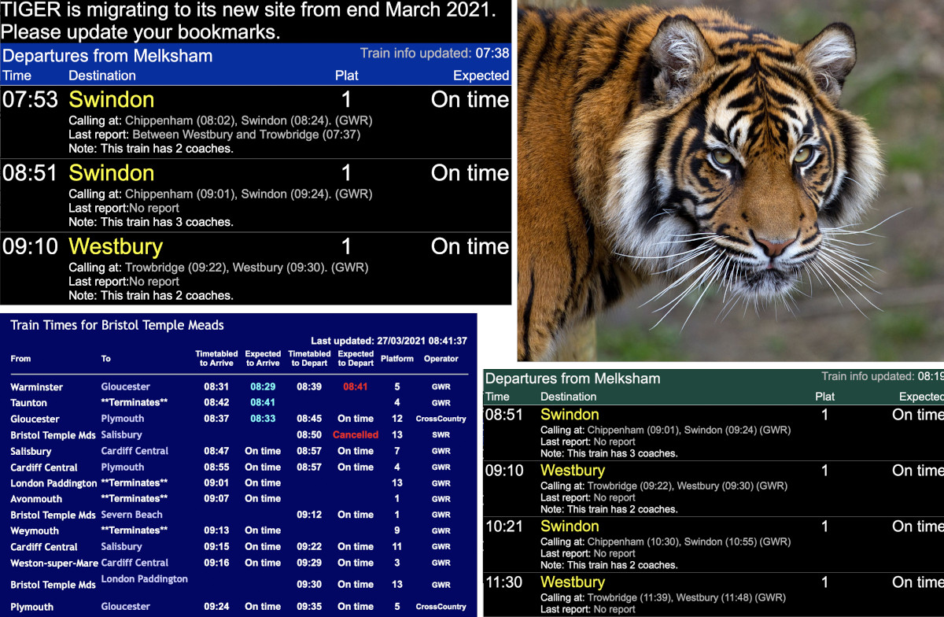Select the SWR operator label
The height and width of the screenshot is (617, 944).
click(441, 435)
